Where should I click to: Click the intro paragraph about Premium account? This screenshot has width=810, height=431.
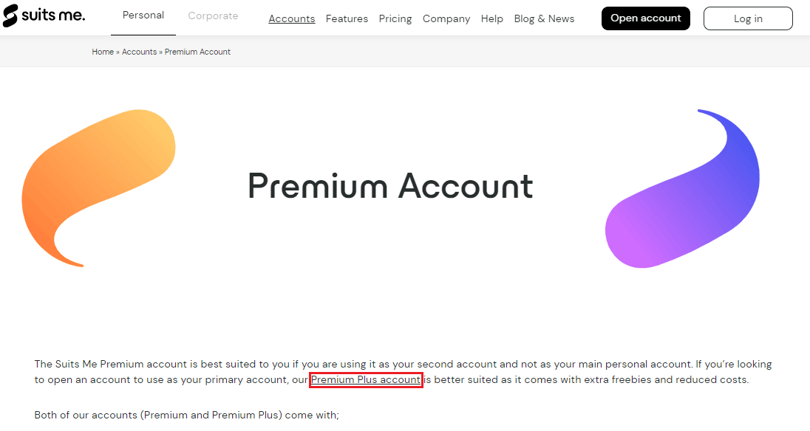(403, 372)
